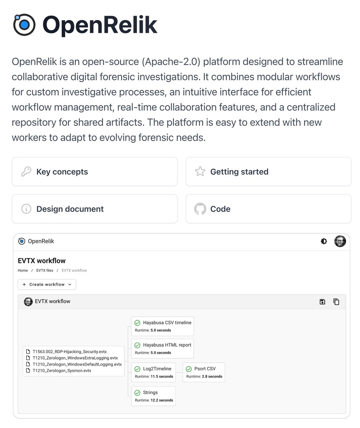Click the Log2Timeline runtime 11.5 seconds text
The image size is (360, 428).
(x=154, y=376)
